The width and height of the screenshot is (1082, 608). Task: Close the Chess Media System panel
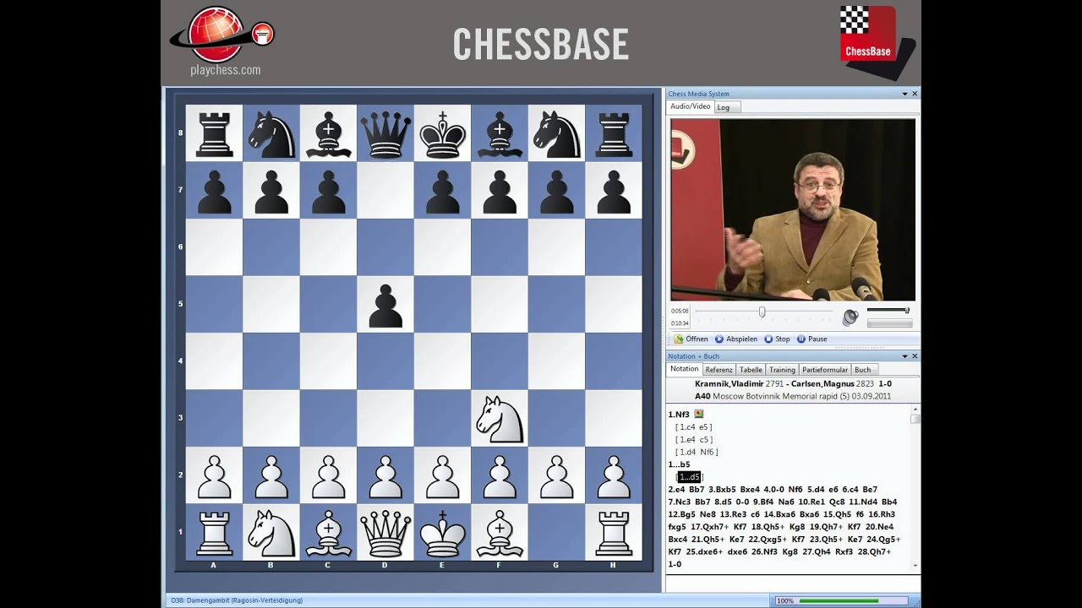[915, 94]
